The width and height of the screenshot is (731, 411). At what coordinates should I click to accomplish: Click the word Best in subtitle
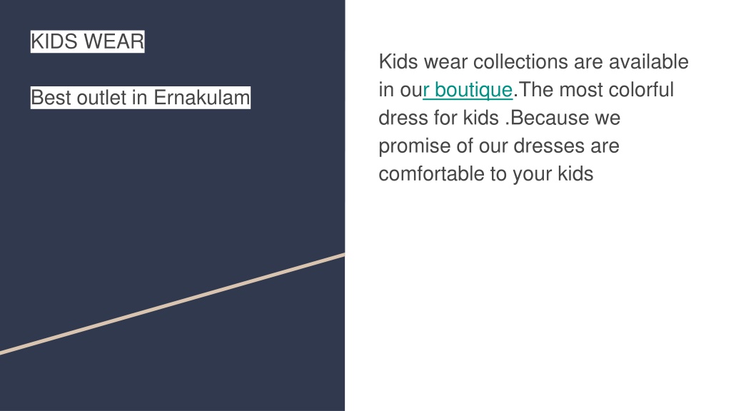coord(51,98)
